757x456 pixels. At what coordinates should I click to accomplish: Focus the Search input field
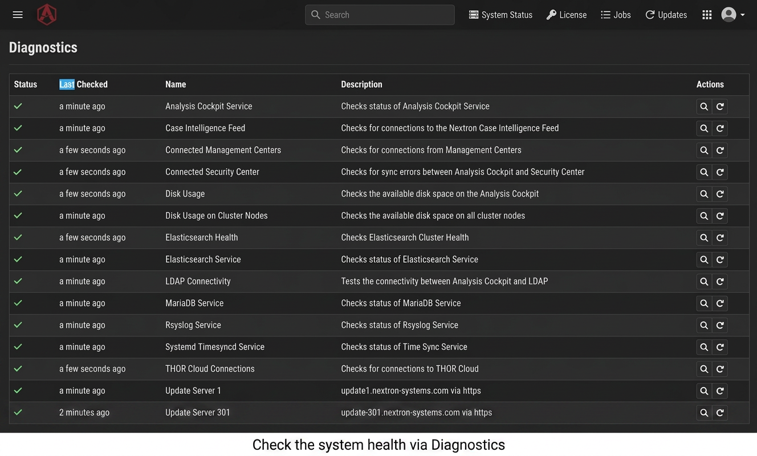tap(380, 15)
